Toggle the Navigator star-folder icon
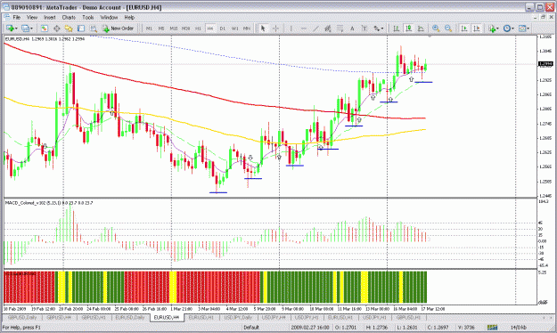The height and width of the screenshot is (333, 557). pyautogui.click(x=69, y=28)
